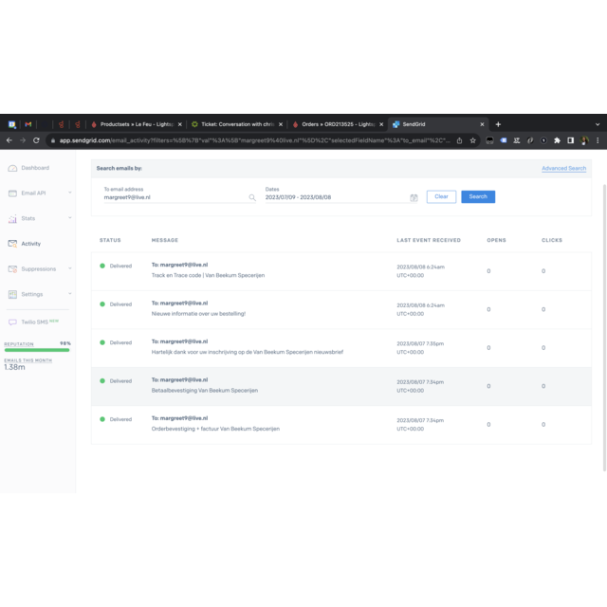Expand the Email API menu chevron

tap(70, 193)
